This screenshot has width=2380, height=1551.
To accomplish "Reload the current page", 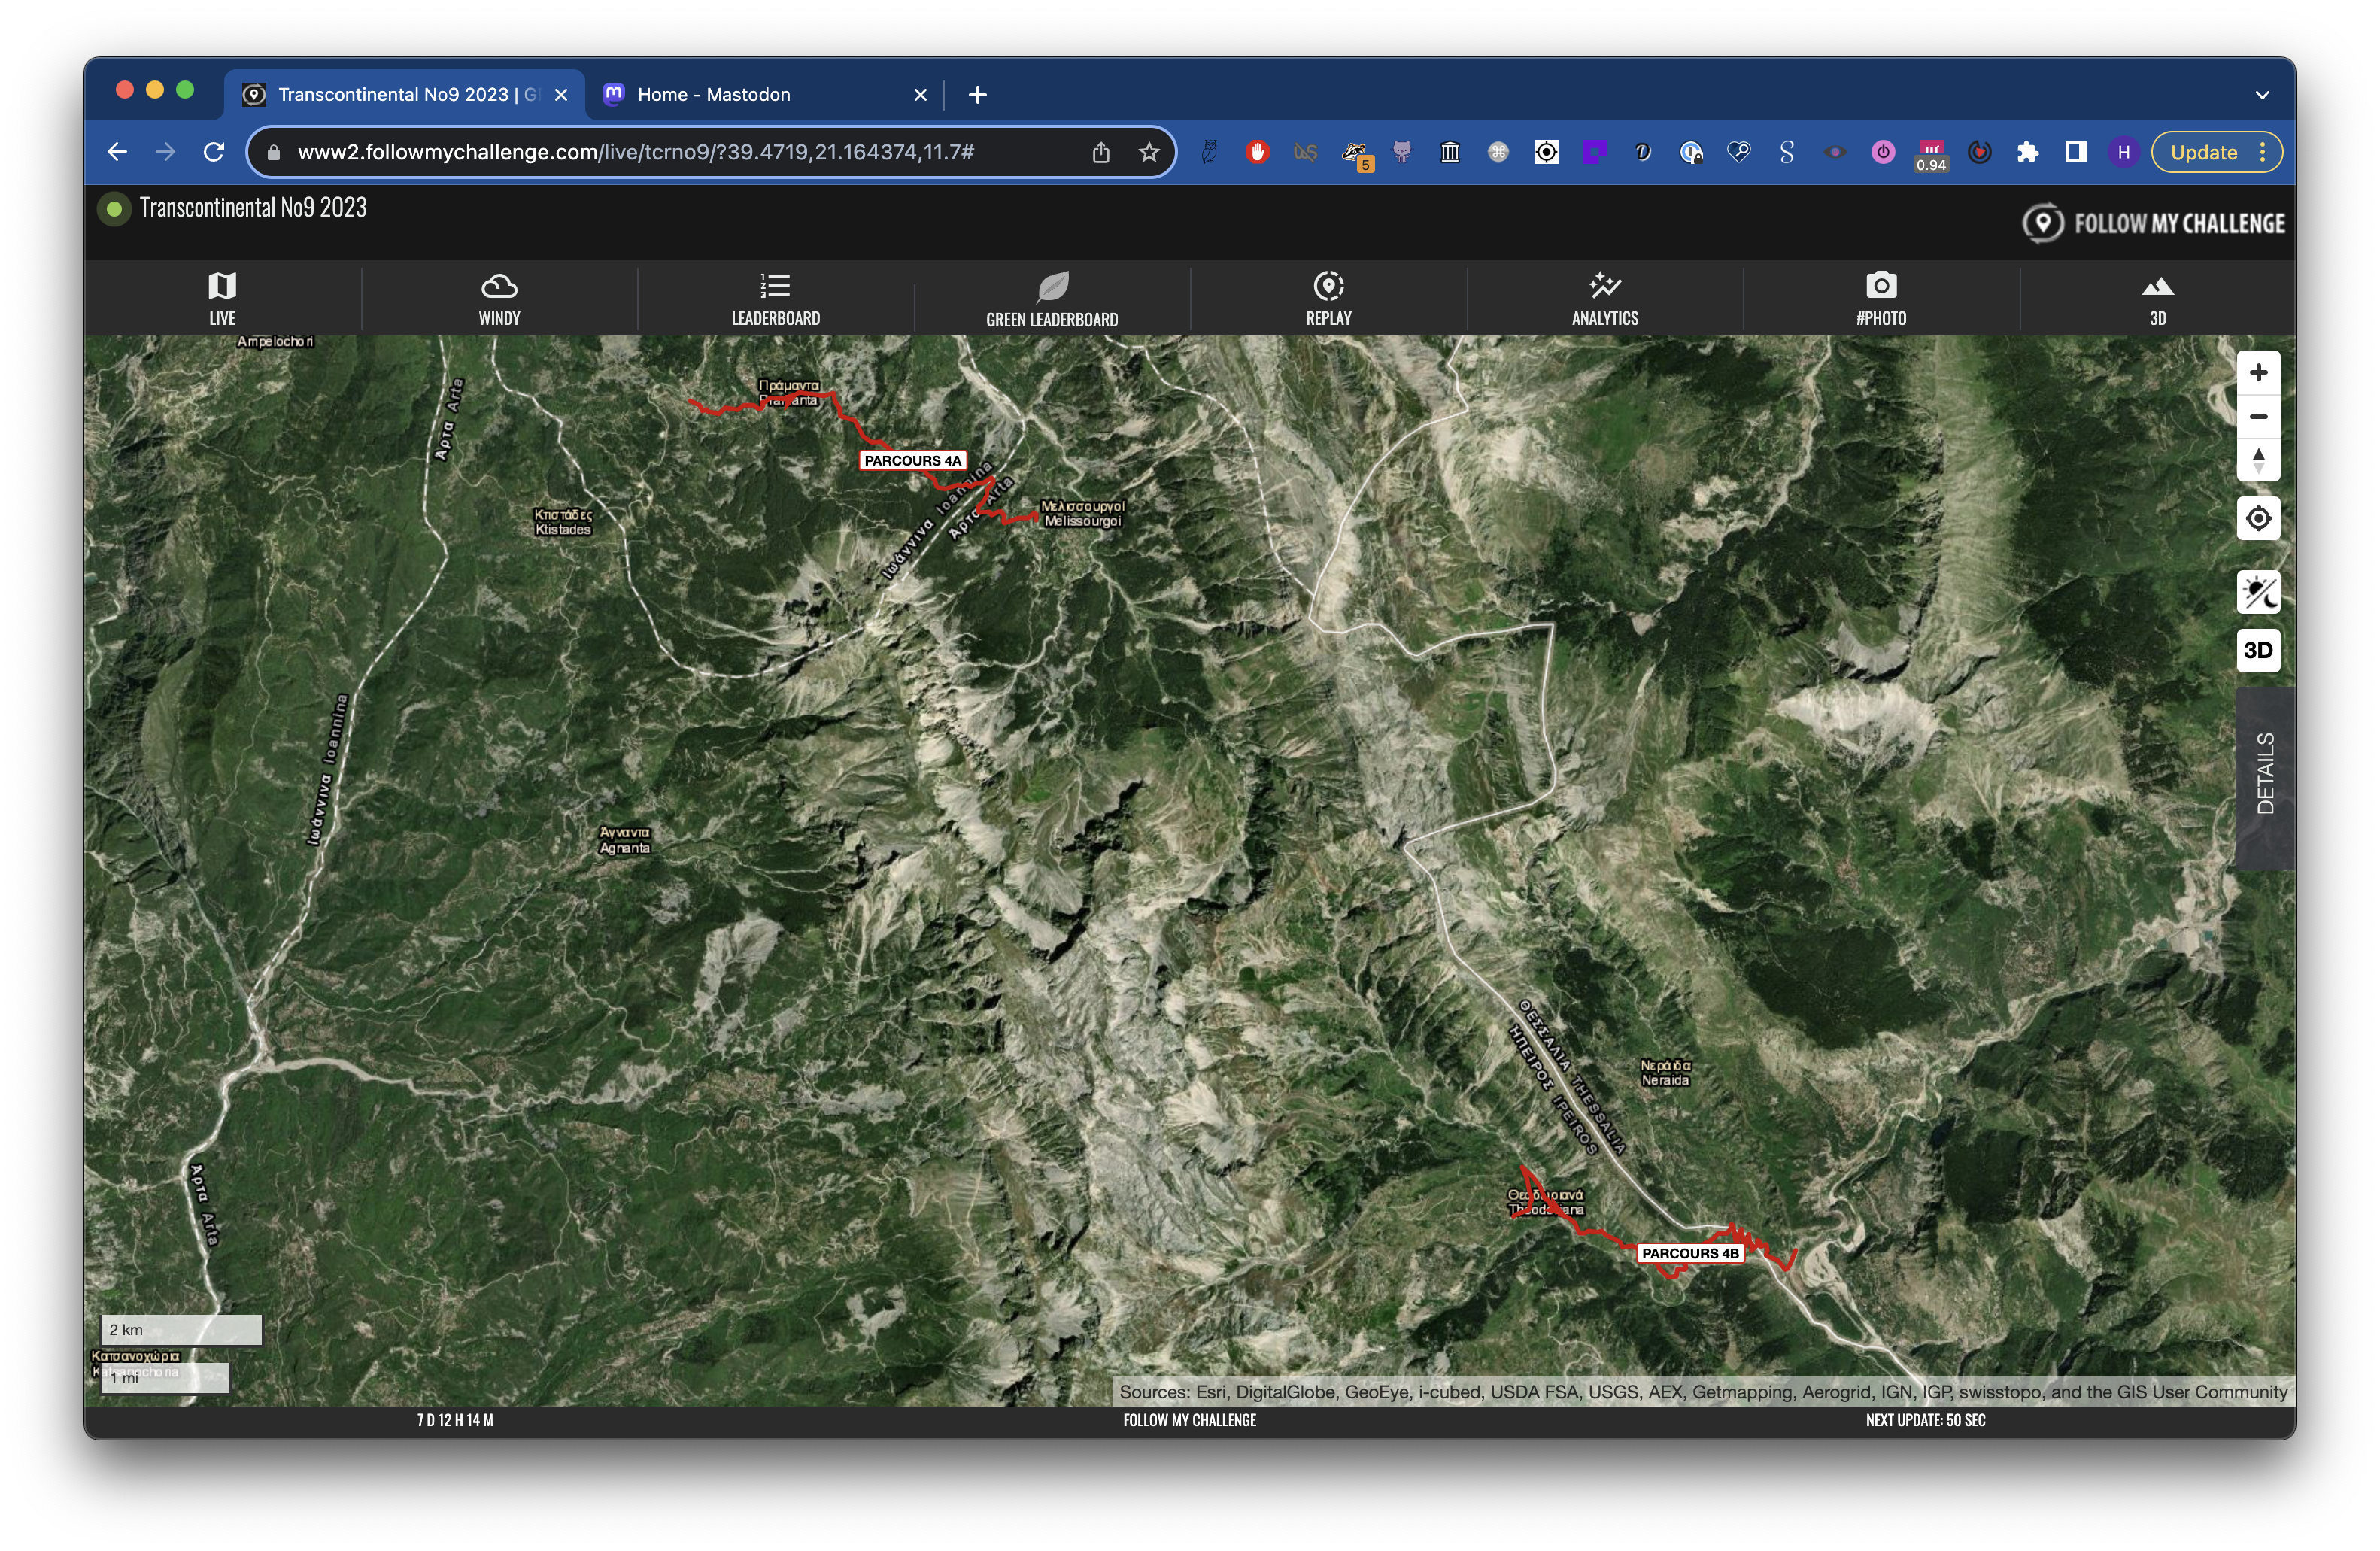I will click(213, 152).
